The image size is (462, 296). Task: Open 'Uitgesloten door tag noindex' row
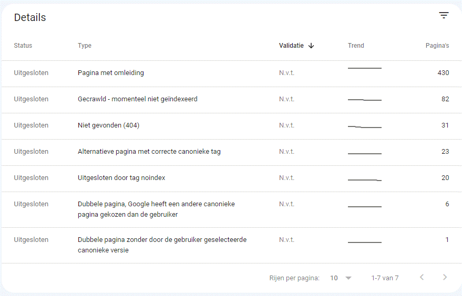(x=232, y=178)
